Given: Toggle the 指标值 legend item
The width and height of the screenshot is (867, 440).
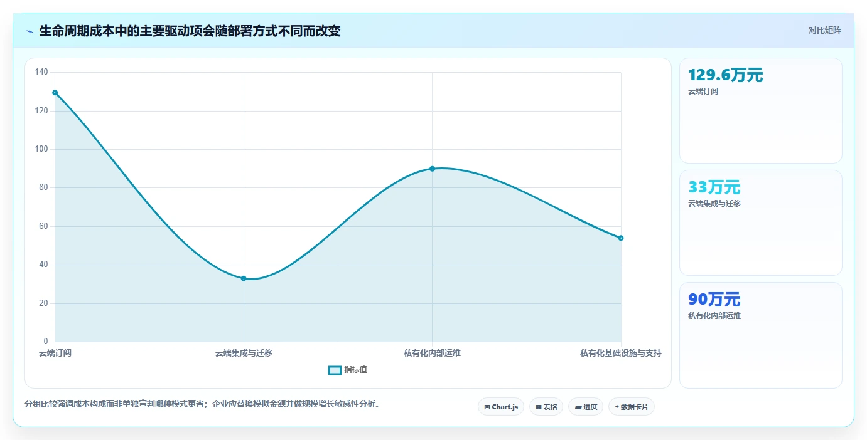Looking at the screenshot, I should click(348, 370).
